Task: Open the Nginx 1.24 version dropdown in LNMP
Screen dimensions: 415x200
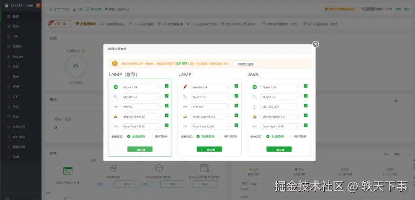Action: (x=141, y=87)
